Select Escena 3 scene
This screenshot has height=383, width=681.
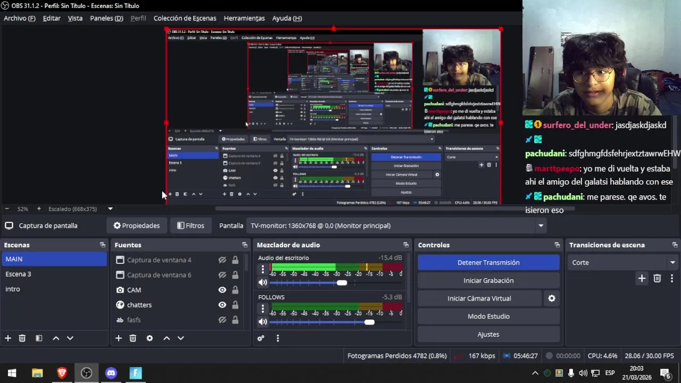tap(54, 274)
